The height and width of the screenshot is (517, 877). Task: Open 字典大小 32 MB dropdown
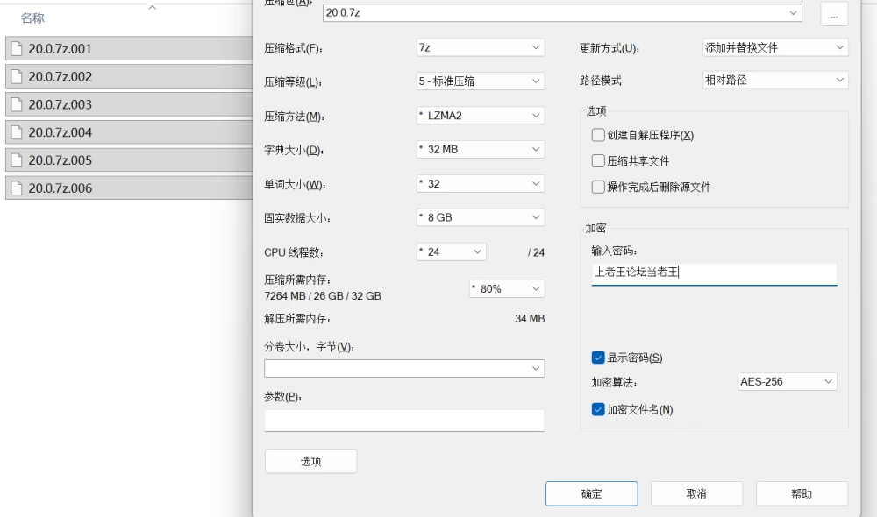481,149
